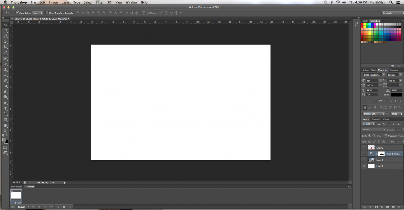
Task: Enable Show Transform Controls checkbox
Action: coord(47,13)
